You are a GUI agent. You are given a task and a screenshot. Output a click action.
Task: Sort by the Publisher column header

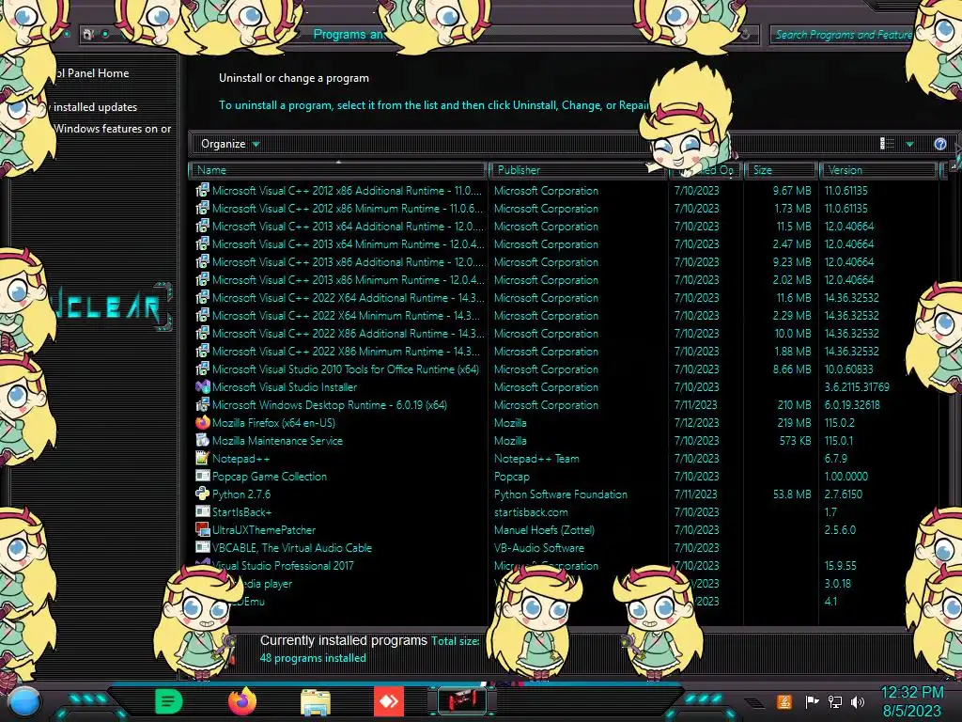pos(578,170)
